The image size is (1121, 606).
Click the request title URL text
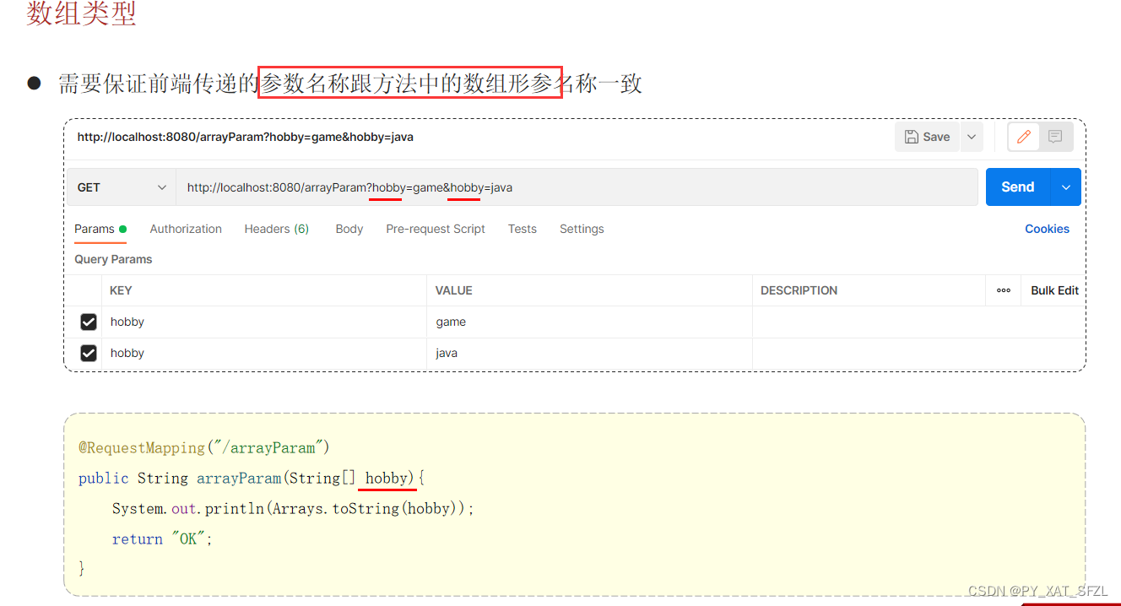[245, 137]
